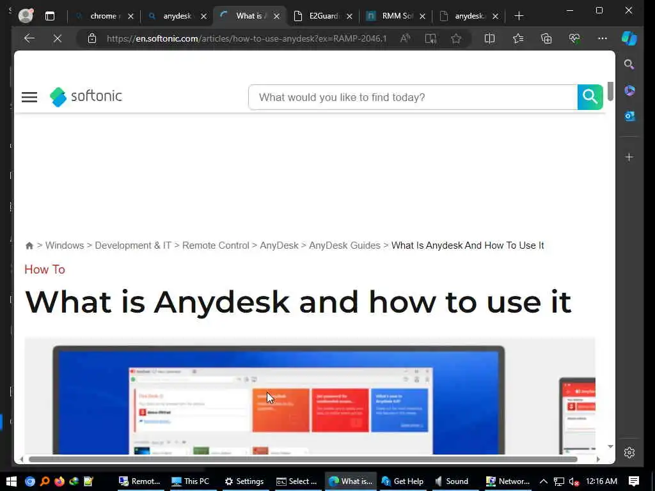Open Firefox from the taskbar
The image size is (655, 491).
click(59, 481)
